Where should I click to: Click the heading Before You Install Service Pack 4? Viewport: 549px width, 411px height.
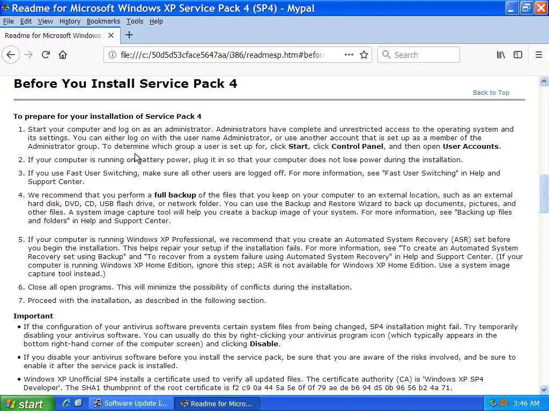pyautogui.click(x=125, y=83)
